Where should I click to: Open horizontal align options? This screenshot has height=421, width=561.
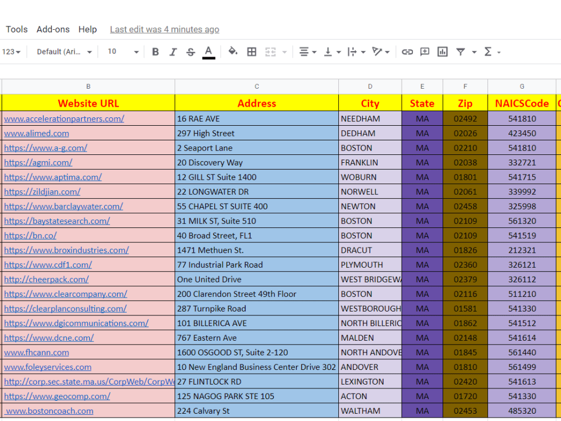(307, 52)
